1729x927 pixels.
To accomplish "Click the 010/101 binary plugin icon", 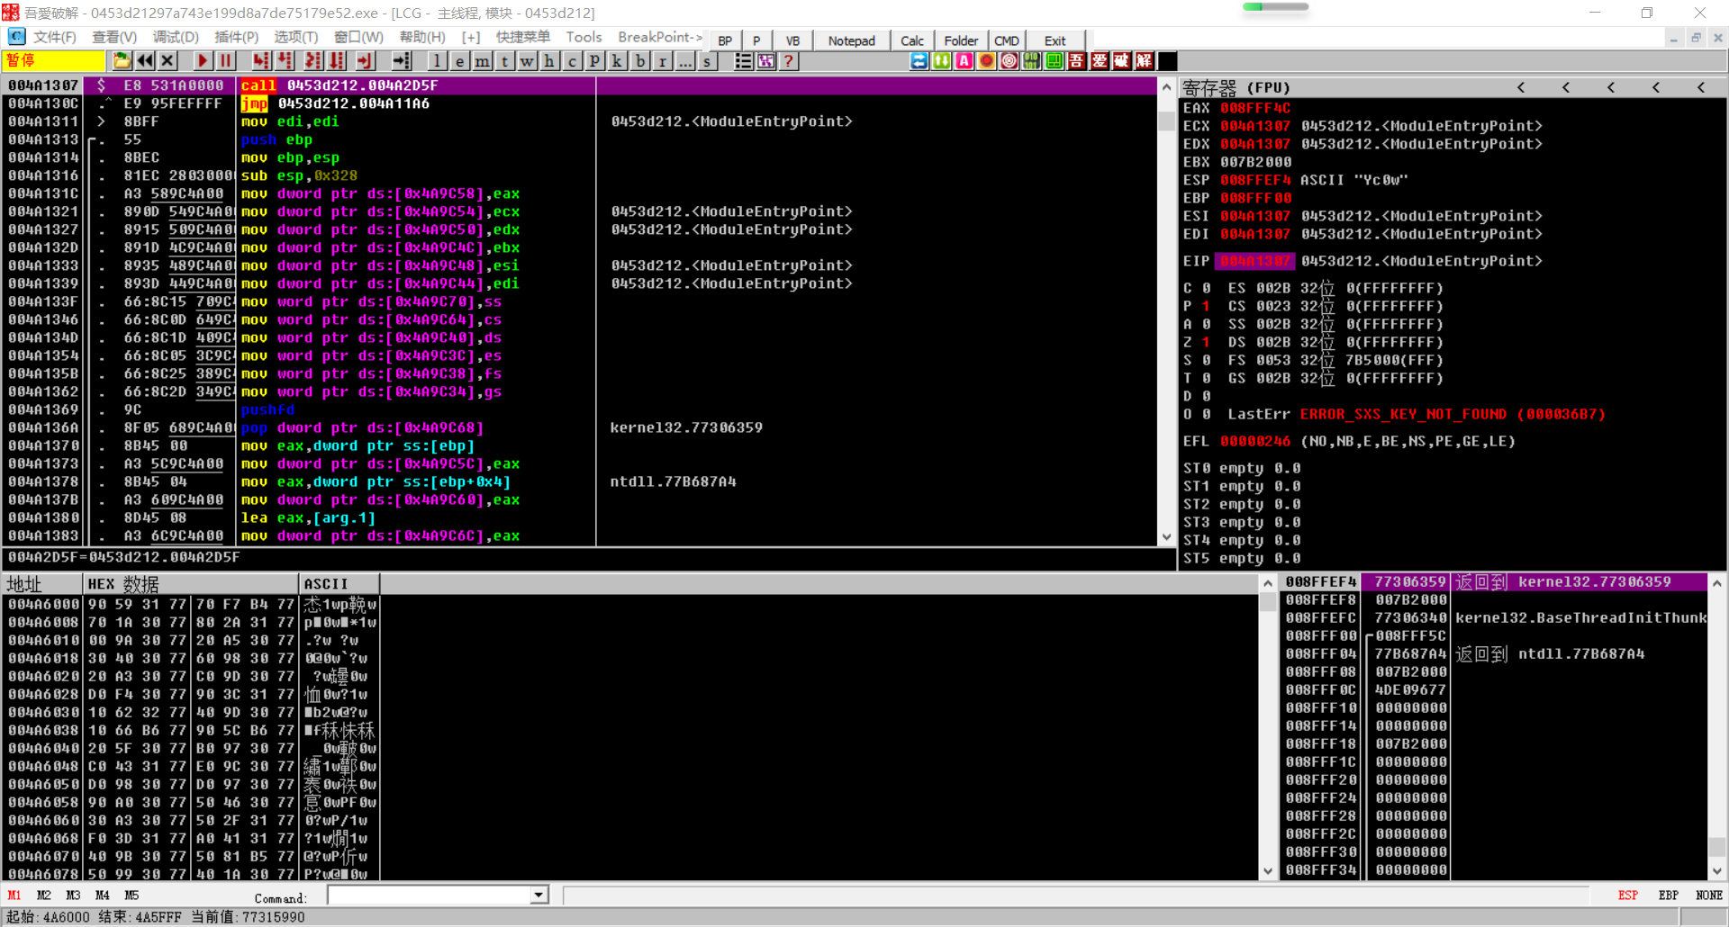I will point(1030,60).
